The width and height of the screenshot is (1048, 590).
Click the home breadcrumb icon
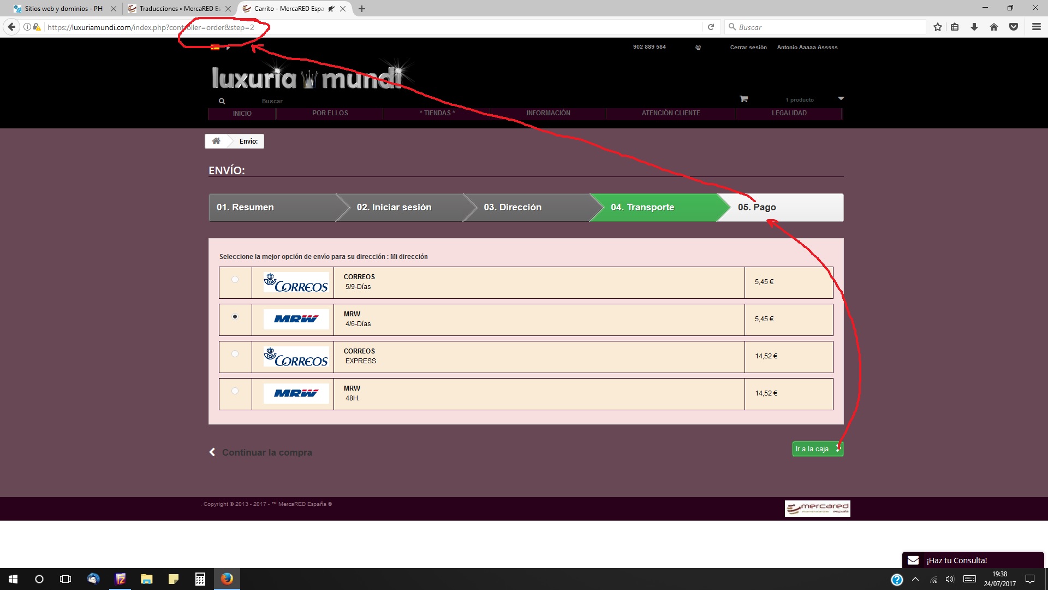coord(216,141)
